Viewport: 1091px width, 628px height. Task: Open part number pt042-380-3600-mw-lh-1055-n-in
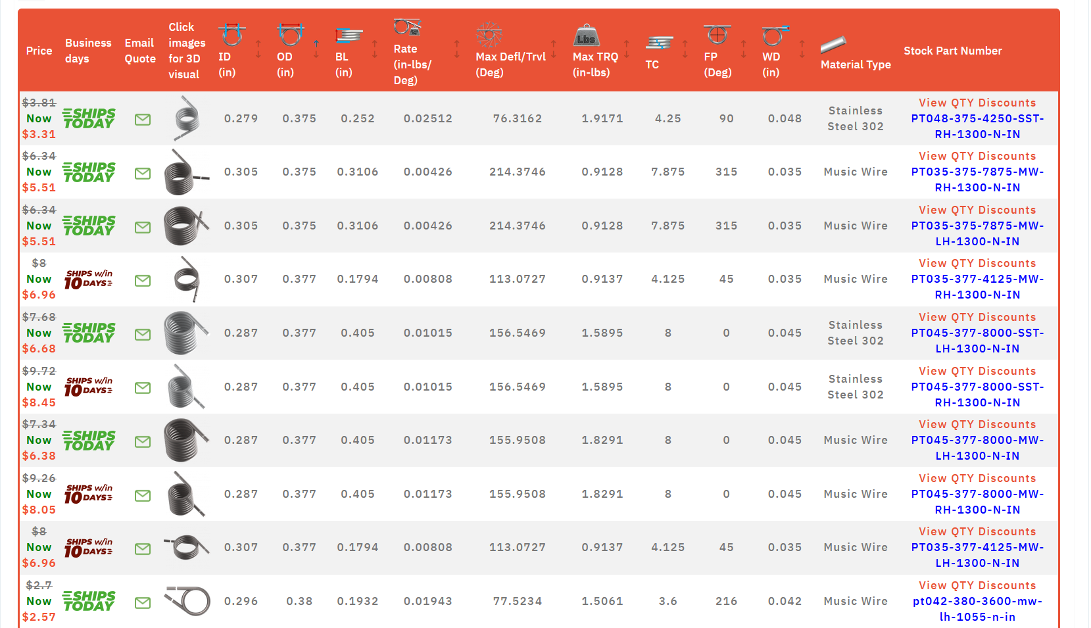tap(977, 609)
